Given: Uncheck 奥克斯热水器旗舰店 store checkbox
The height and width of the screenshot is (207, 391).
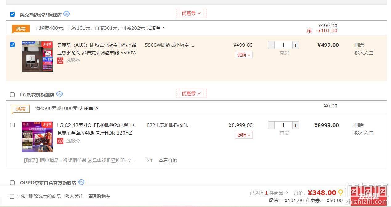Looking at the screenshot, I should pos(12,14).
